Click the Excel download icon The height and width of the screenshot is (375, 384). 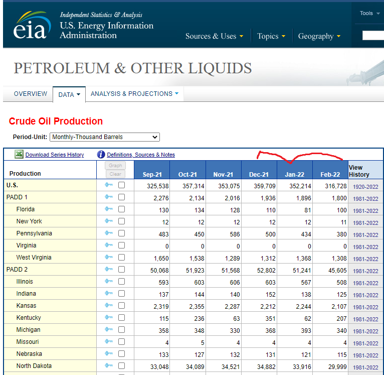[19, 155]
